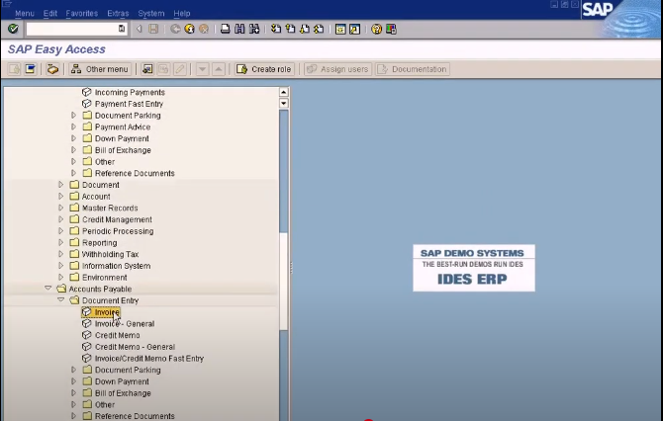Click the Generate Shortcut icon

(x=355, y=29)
